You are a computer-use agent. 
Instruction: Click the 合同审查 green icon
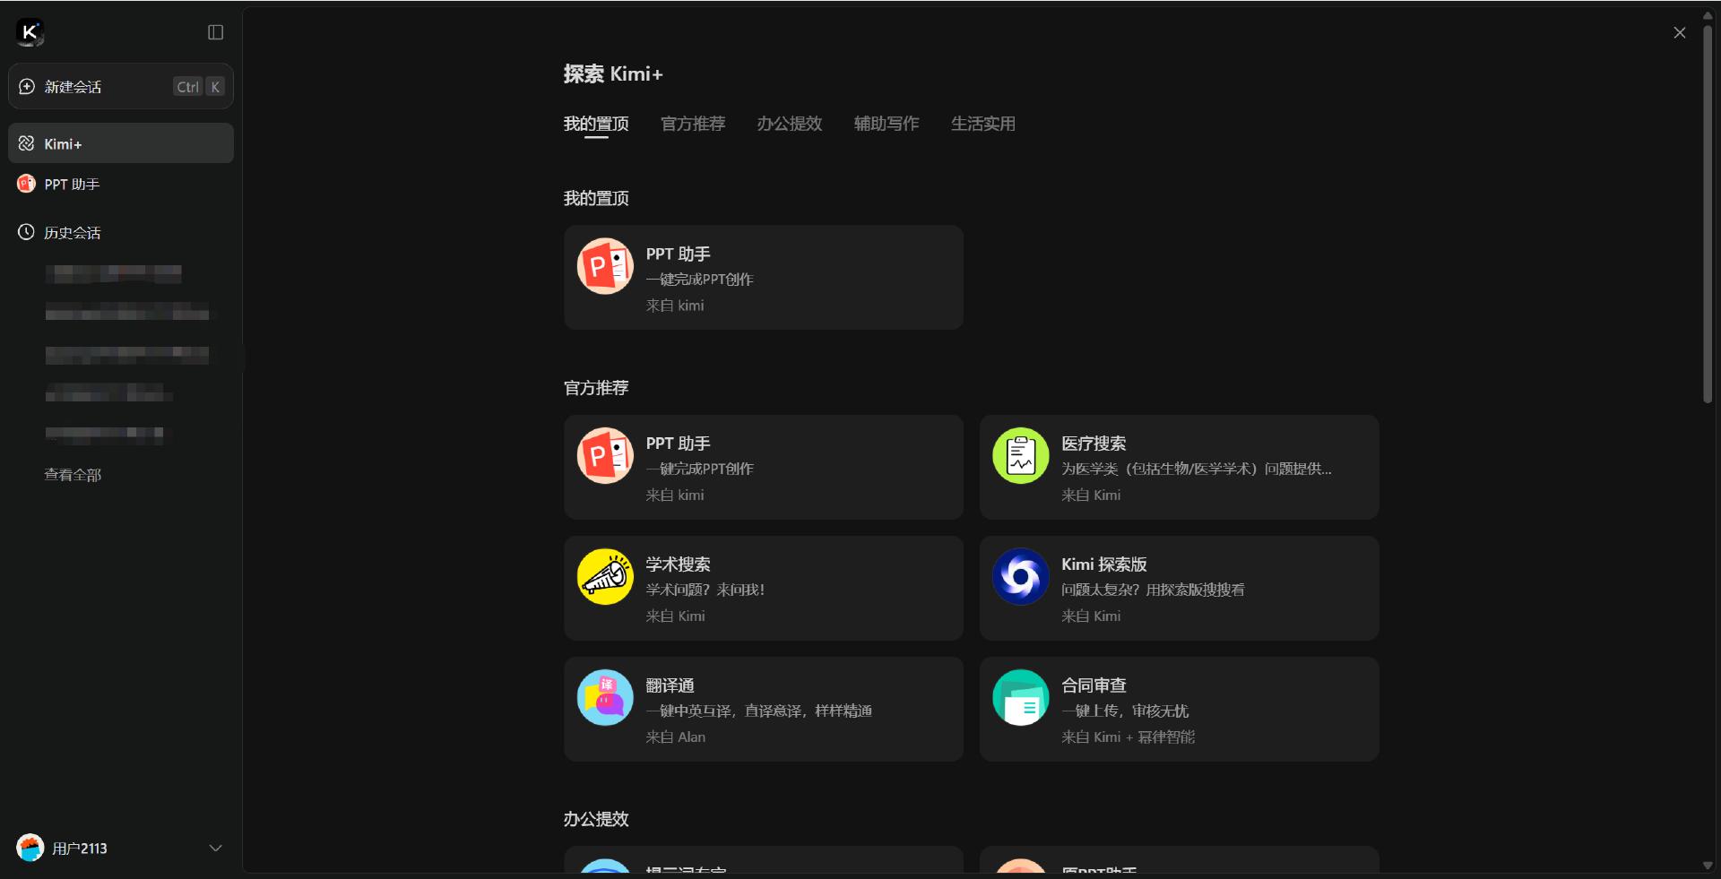pos(1021,697)
